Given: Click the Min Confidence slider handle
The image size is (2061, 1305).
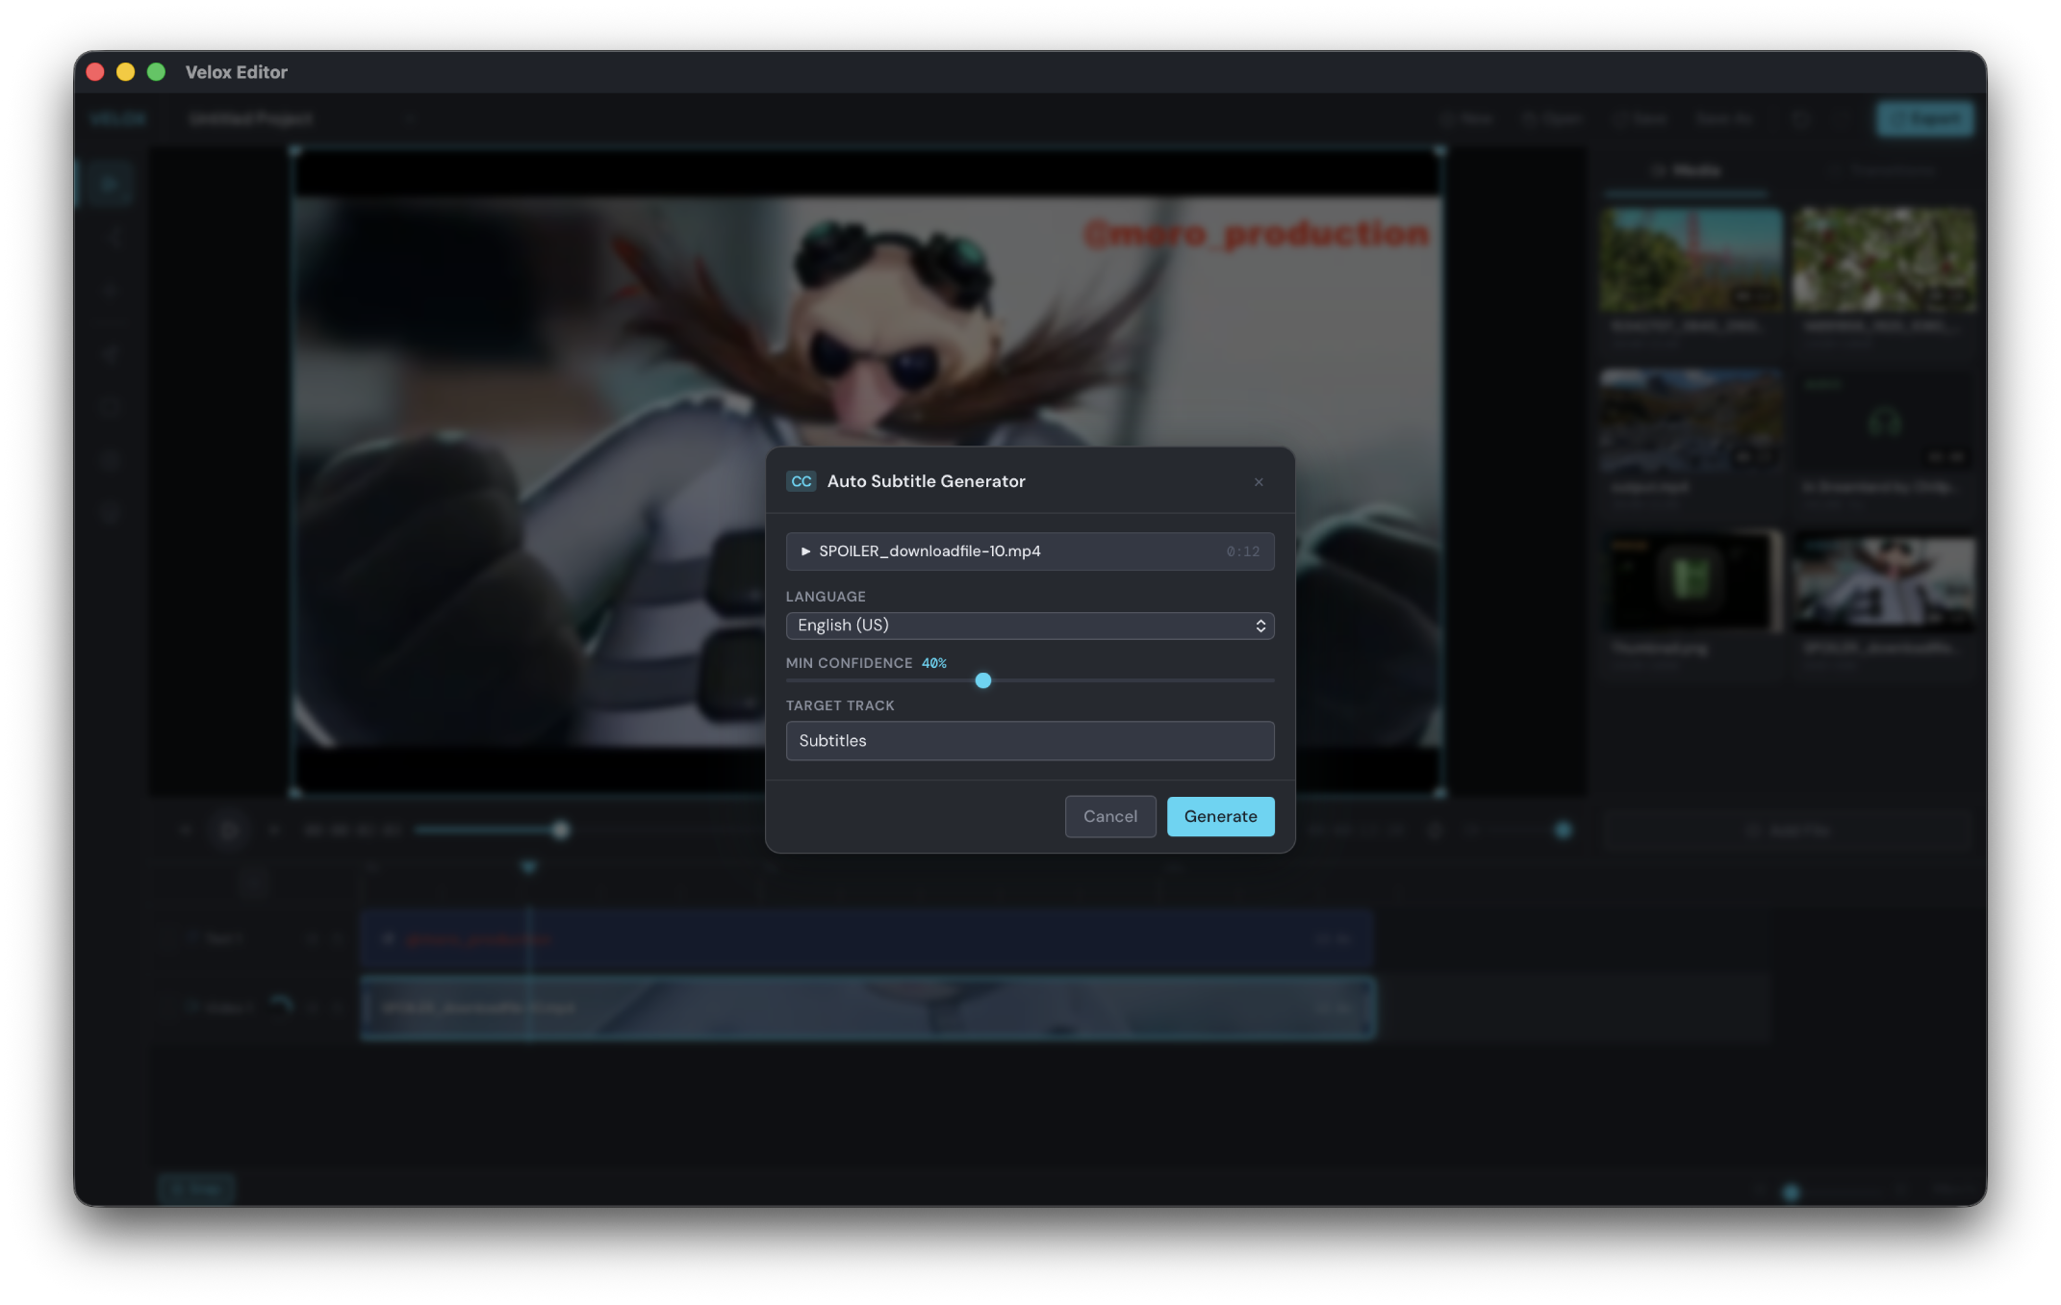Looking at the screenshot, I should [982, 680].
